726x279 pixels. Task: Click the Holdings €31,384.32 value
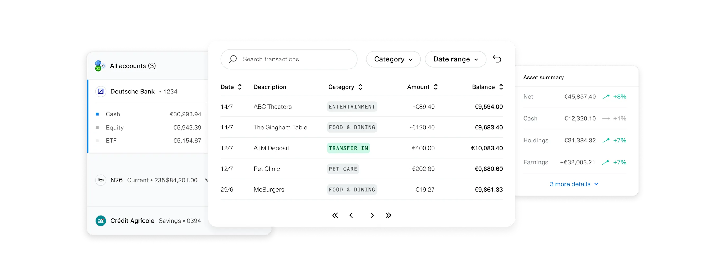[580, 140]
